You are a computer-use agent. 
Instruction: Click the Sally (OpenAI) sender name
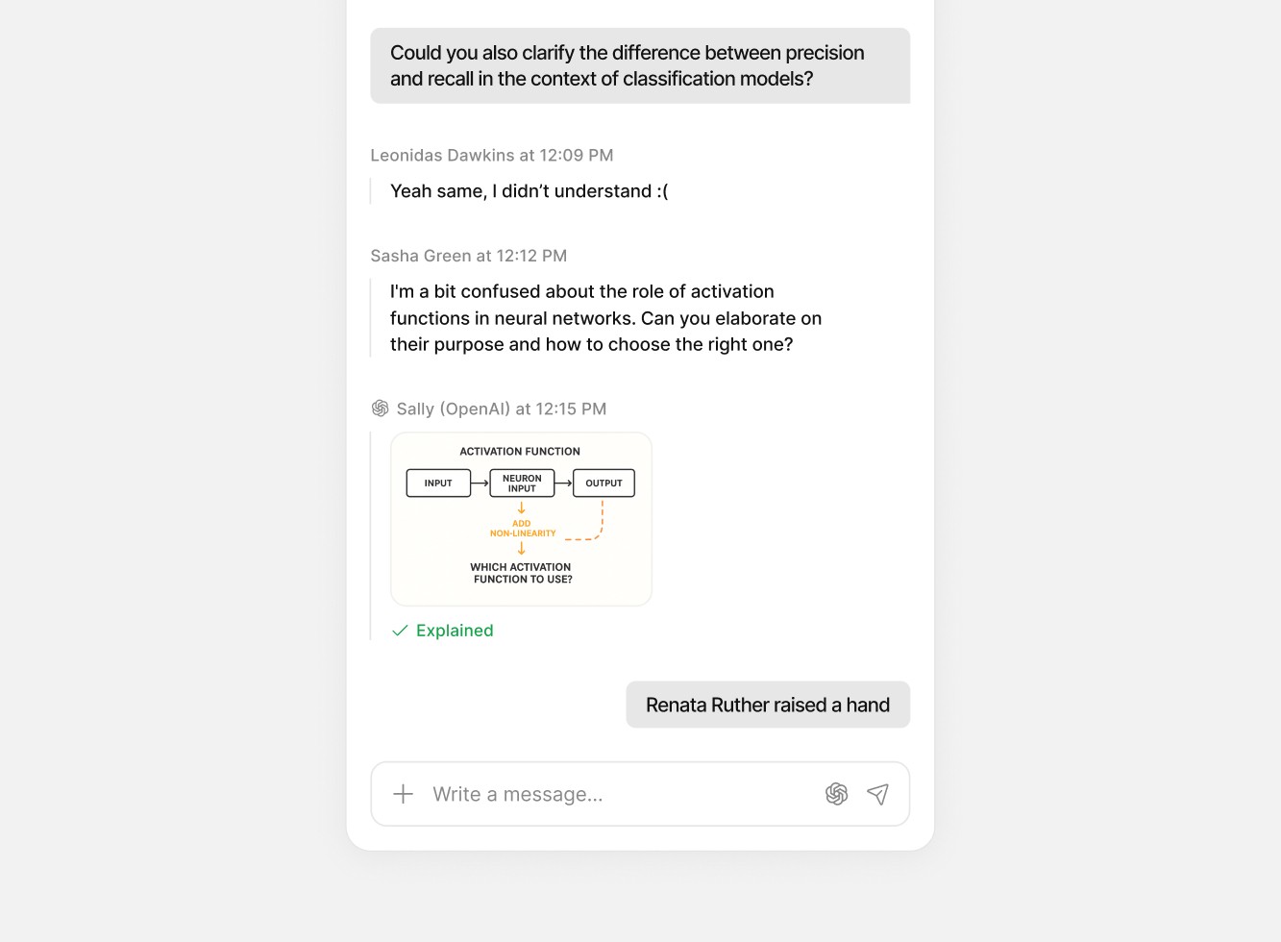click(x=454, y=408)
